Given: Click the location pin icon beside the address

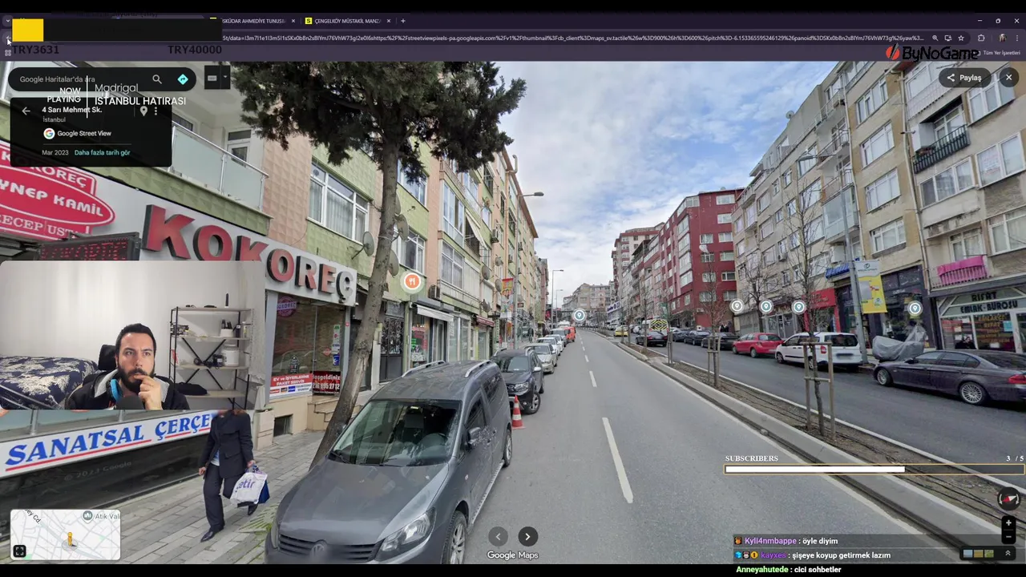Looking at the screenshot, I should pos(143,111).
